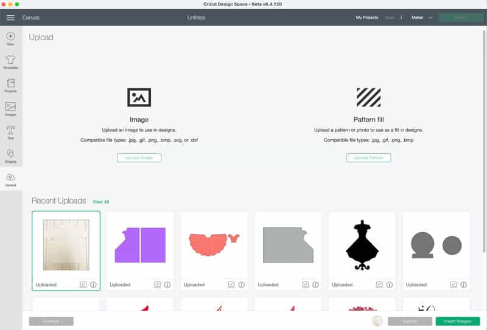Select the black dress form thumbnail
This screenshot has width=487, height=330.
click(362, 245)
